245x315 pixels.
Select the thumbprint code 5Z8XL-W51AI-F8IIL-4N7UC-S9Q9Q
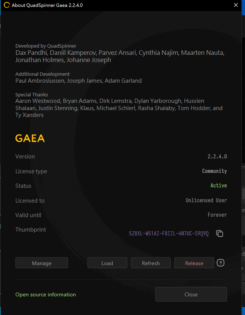click(169, 233)
